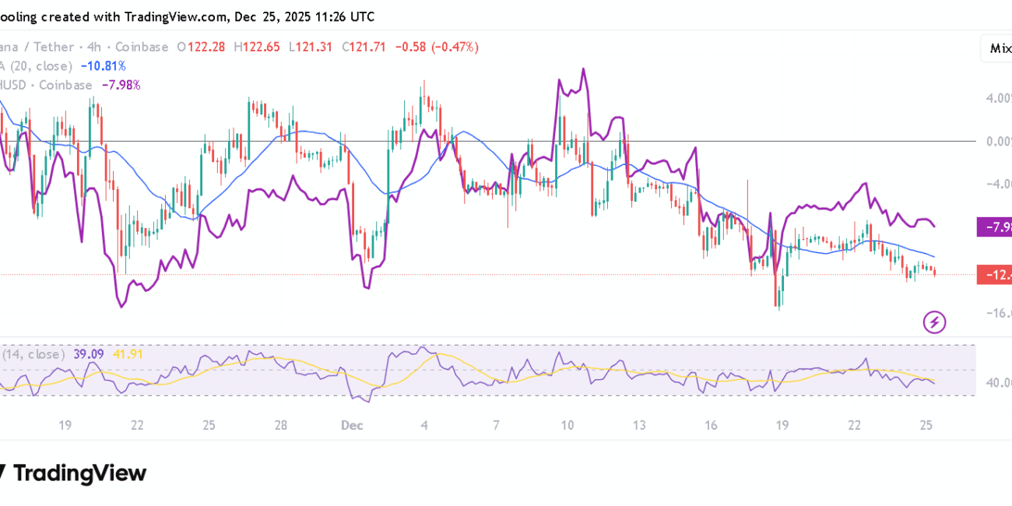The height and width of the screenshot is (506, 1012).
Task: Click the Dec marker on the time axis
Action: tap(352, 425)
